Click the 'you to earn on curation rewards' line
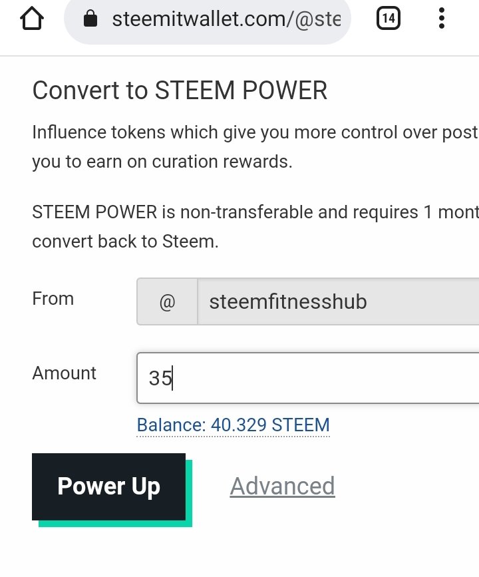The image size is (479, 577). point(162,162)
